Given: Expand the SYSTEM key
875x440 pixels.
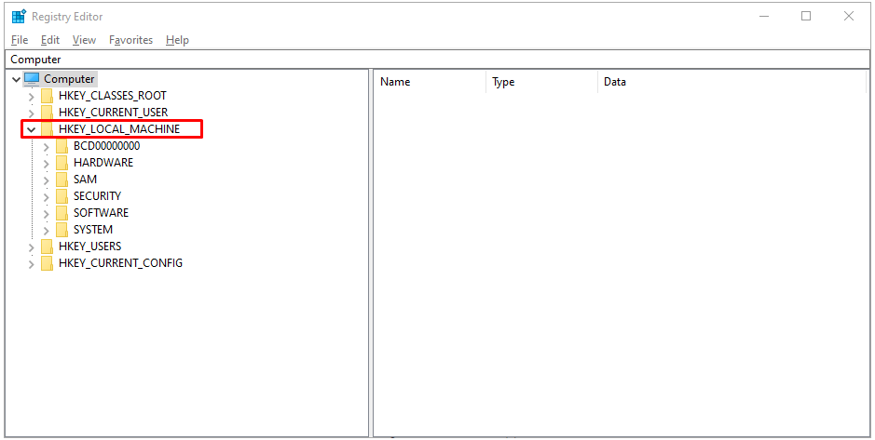Looking at the screenshot, I should pos(47,230).
